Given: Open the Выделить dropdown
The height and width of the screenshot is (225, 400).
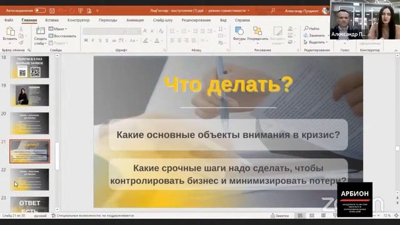Looking at the screenshot, I should pyautogui.click(x=316, y=42).
